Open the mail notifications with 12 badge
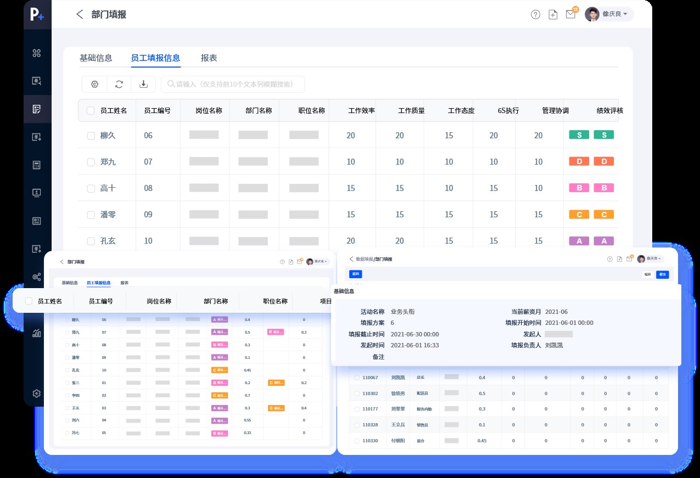Viewport: 700px width, 478px height. [x=570, y=14]
